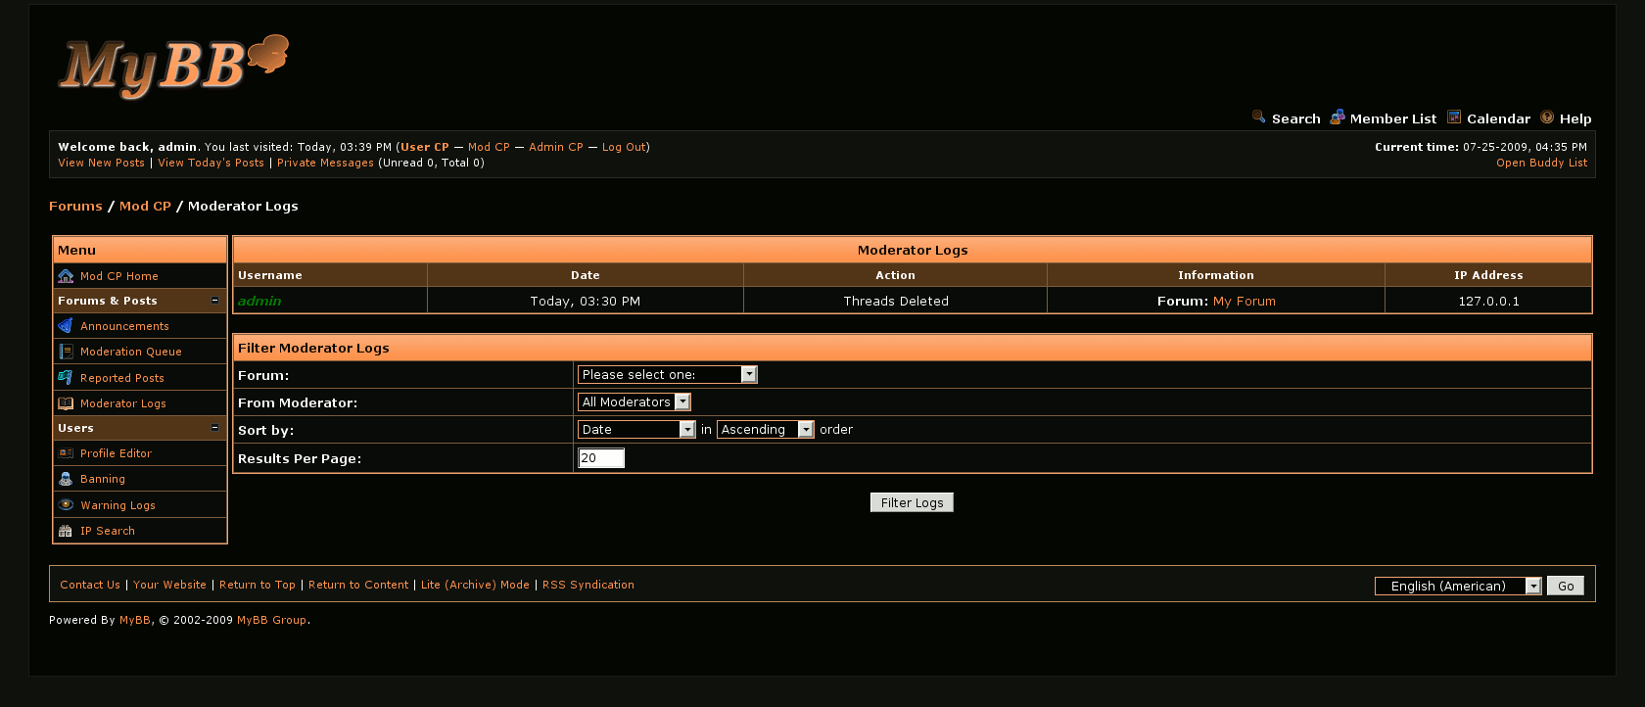Click the Reported Posts icon

(x=66, y=378)
